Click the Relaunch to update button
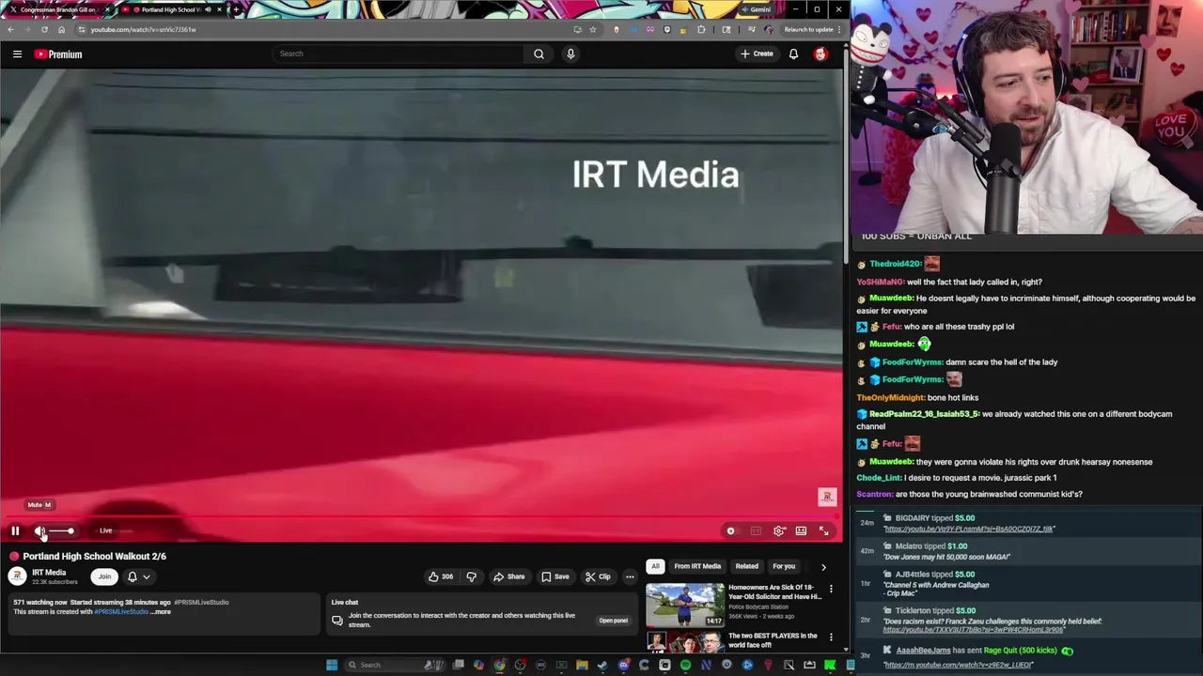 (813, 29)
